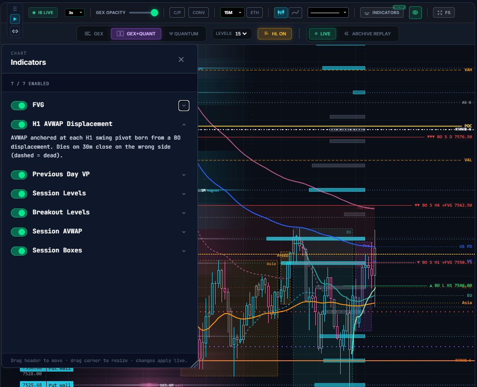477x387 pixels.
Task: Select the LIVE mode tab
Action: (323, 34)
